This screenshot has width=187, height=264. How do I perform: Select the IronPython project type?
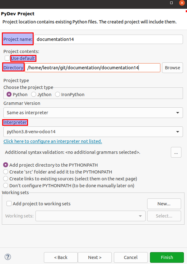58,94
